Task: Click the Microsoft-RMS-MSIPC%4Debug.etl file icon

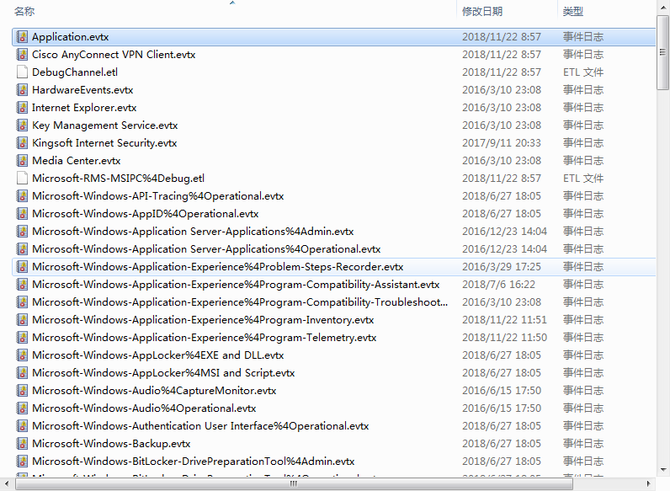Action: [23, 179]
